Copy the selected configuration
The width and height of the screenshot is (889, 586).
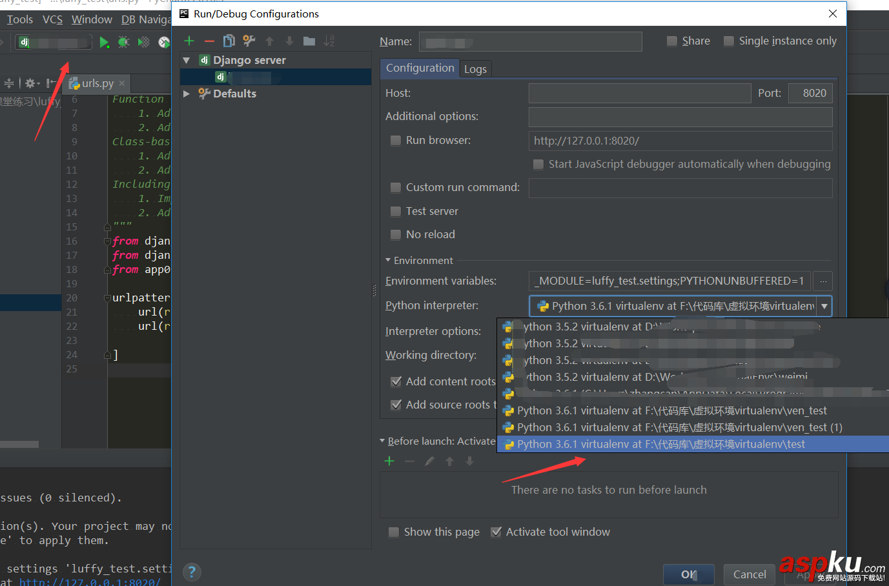click(229, 41)
